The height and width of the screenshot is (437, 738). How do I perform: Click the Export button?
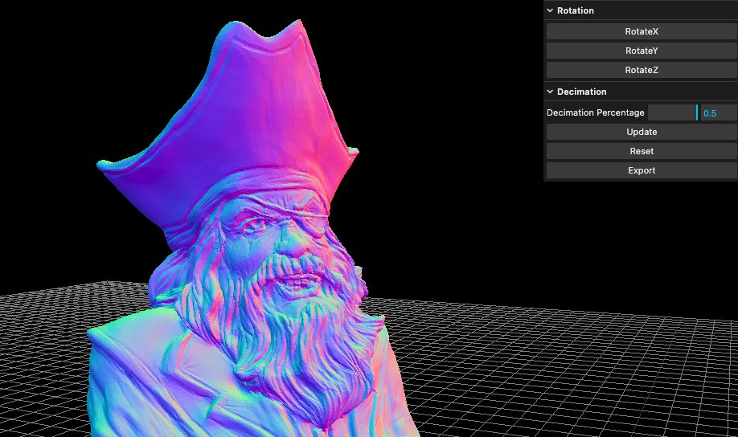pyautogui.click(x=641, y=171)
